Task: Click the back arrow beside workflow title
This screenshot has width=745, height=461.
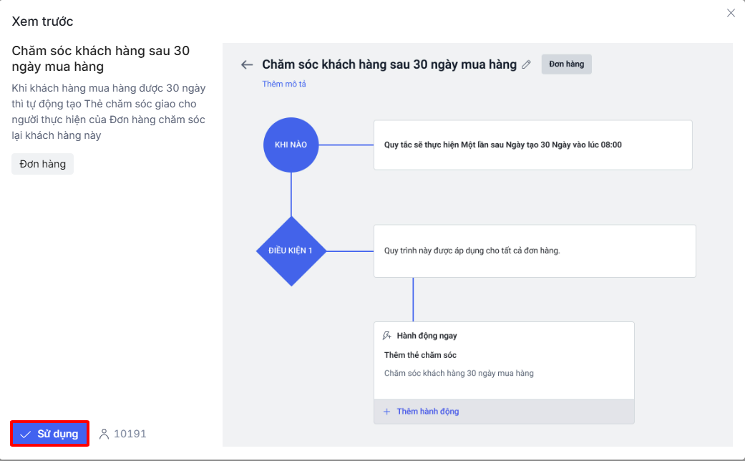Action: click(247, 64)
